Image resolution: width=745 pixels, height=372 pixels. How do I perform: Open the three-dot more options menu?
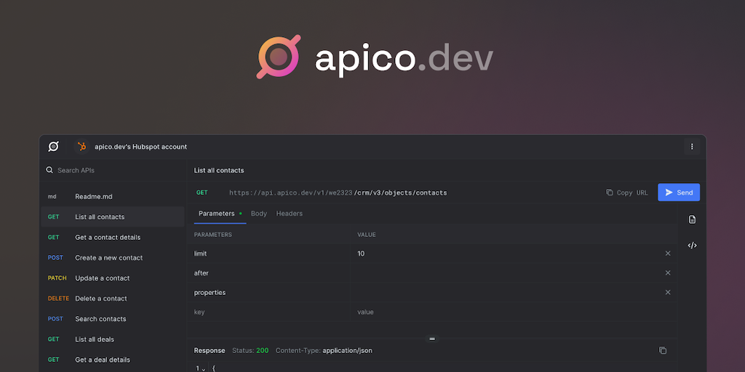[x=692, y=147]
